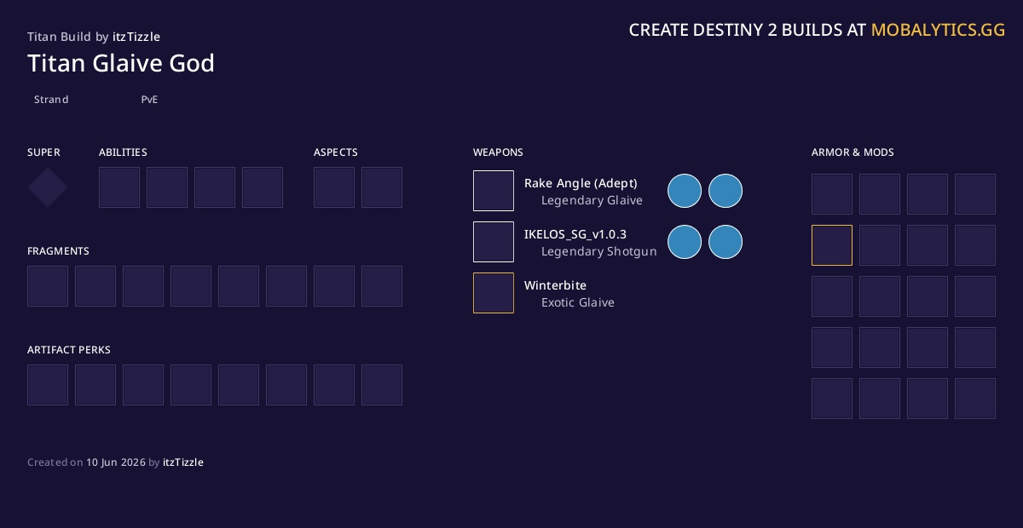Viewport: 1023px width, 528px height.
Task: Select the second Aspects slot
Action: (x=382, y=187)
